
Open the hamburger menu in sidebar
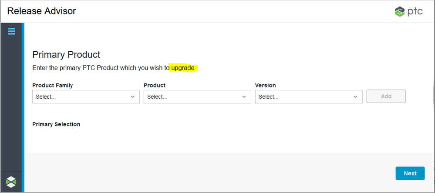click(x=11, y=31)
